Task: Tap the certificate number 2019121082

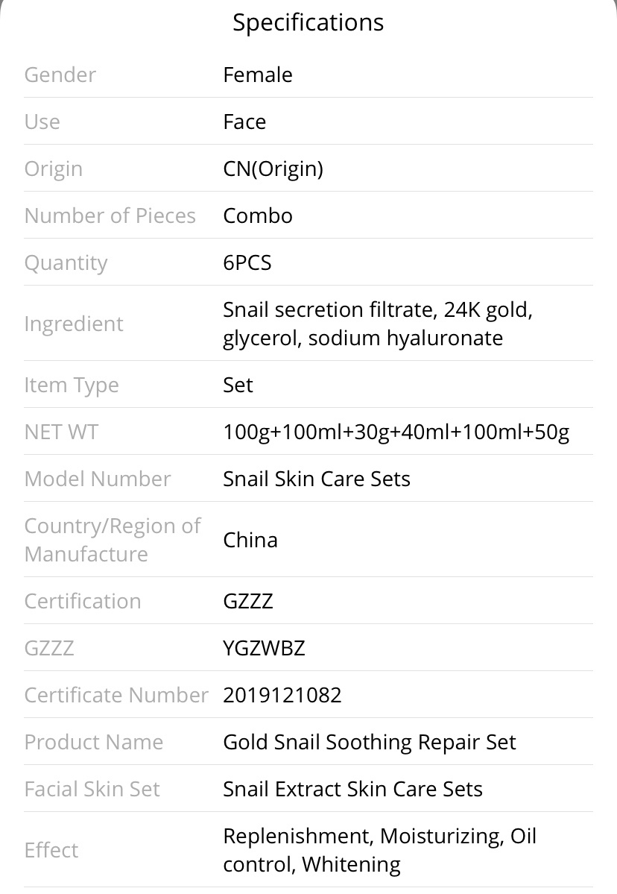Action: [x=282, y=695]
